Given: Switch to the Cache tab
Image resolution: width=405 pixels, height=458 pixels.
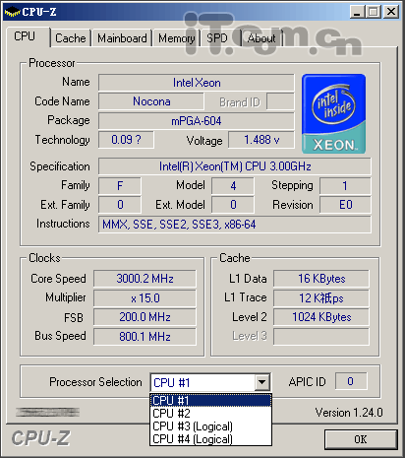Looking at the screenshot, I should [x=71, y=38].
